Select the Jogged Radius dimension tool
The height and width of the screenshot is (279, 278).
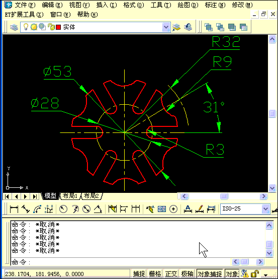point(75,209)
